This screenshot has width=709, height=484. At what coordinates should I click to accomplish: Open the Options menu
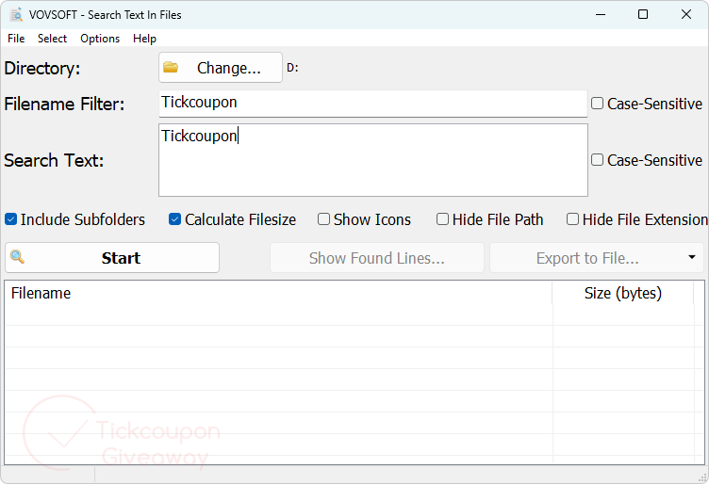pos(100,39)
